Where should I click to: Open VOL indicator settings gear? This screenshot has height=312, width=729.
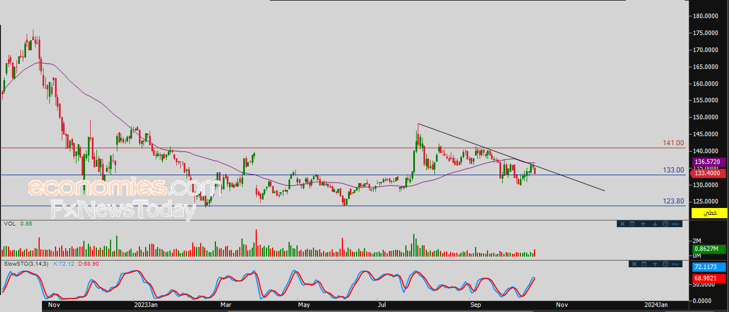click(666, 224)
